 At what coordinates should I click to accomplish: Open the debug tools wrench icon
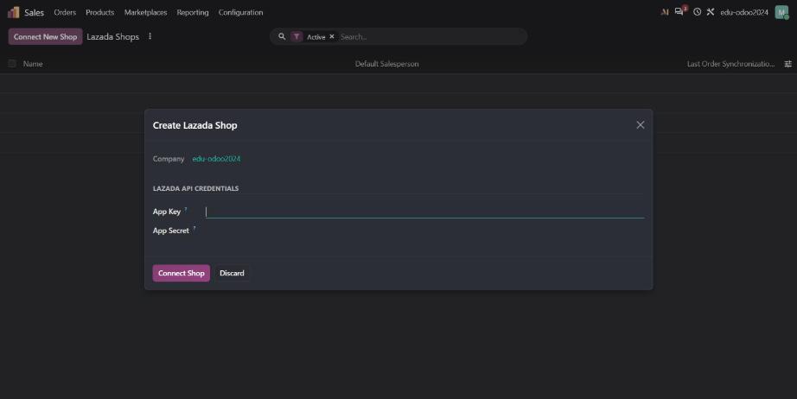click(711, 12)
